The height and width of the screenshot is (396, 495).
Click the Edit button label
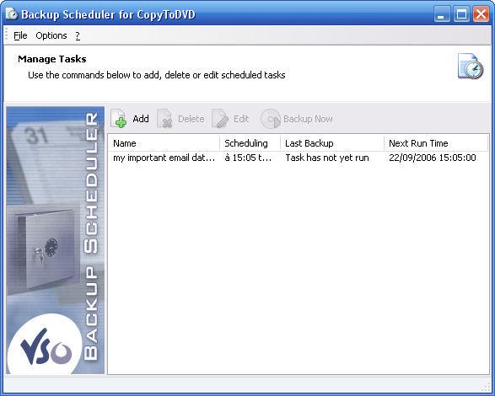point(241,119)
